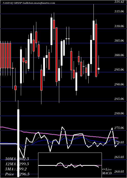
Task: Click the 318.42 price axis label
Action: point(120,2)
